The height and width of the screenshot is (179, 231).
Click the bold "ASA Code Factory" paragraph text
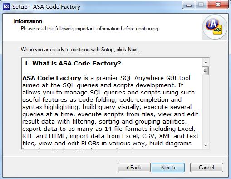[x=52, y=78]
